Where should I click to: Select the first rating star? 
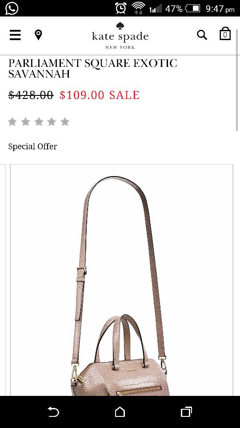click(12, 122)
